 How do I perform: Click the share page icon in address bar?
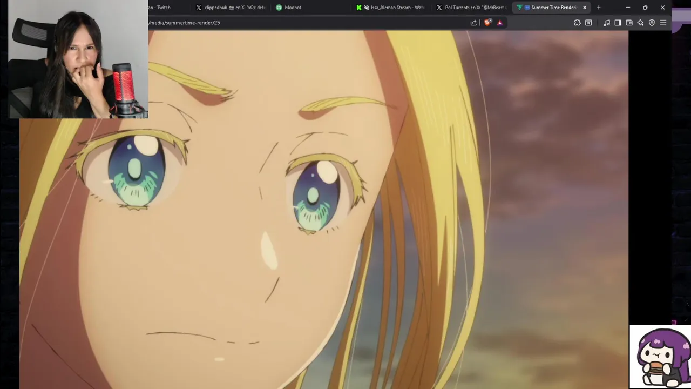pyautogui.click(x=473, y=23)
